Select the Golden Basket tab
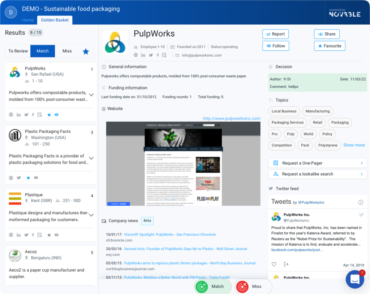Image resolution: width=370 pixels, height=294 pixels. click(x=55, y=20)
